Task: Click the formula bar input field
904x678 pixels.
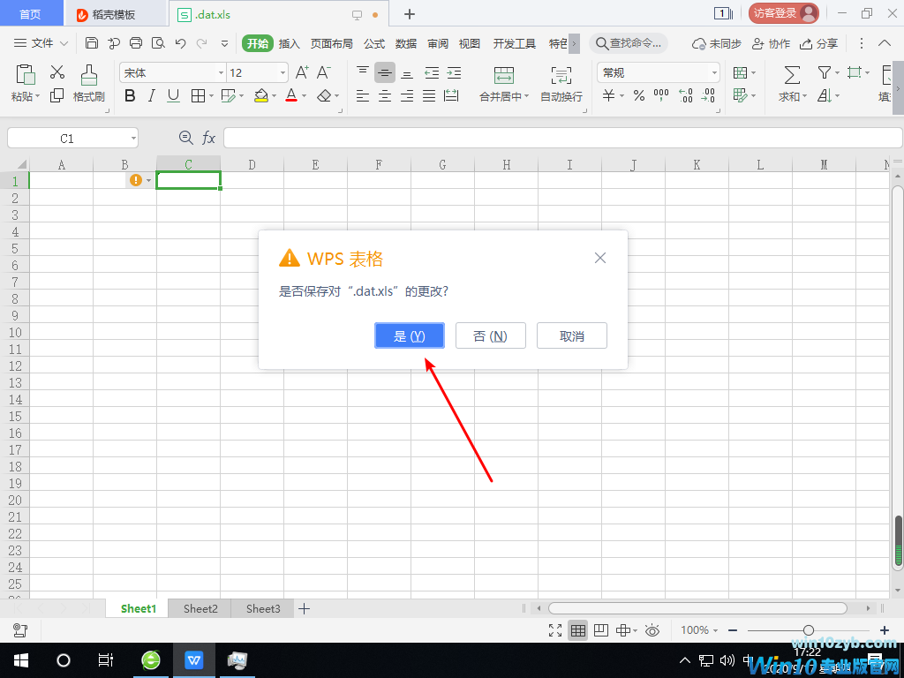Action: 561,138
